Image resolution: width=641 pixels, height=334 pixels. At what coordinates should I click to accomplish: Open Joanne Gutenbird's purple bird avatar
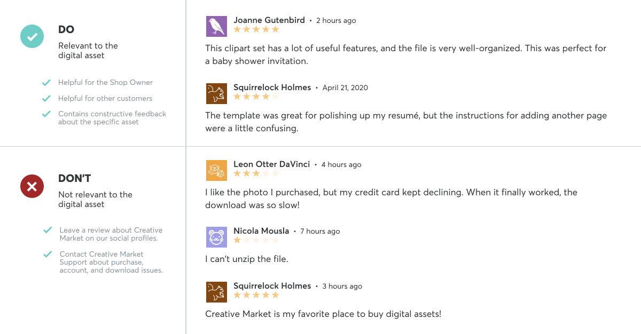tap(216, 26)
